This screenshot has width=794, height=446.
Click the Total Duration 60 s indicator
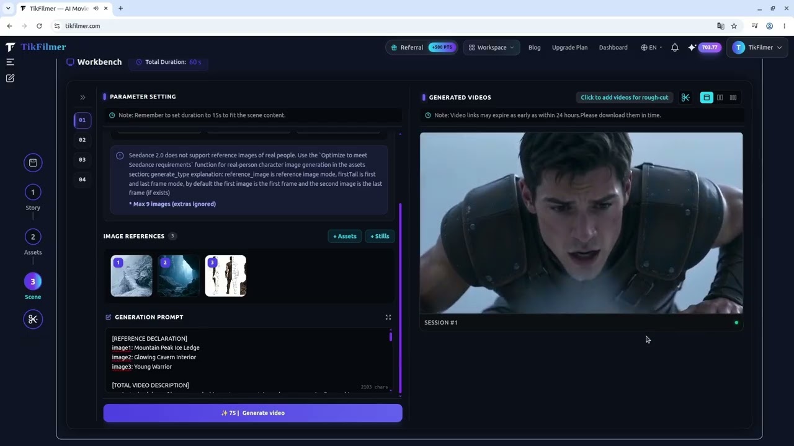click(169, 62)
